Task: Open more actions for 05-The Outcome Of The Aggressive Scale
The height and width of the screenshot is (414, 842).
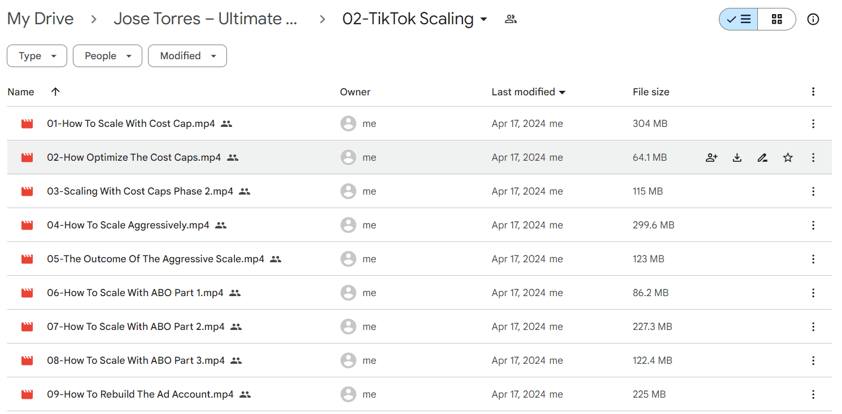Action: click(x=813, y=259)
